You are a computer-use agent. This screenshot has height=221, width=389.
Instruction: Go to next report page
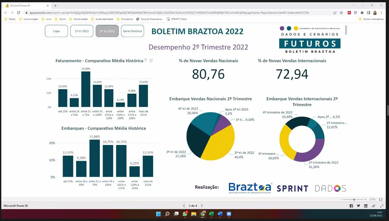[x=202, y=206]
